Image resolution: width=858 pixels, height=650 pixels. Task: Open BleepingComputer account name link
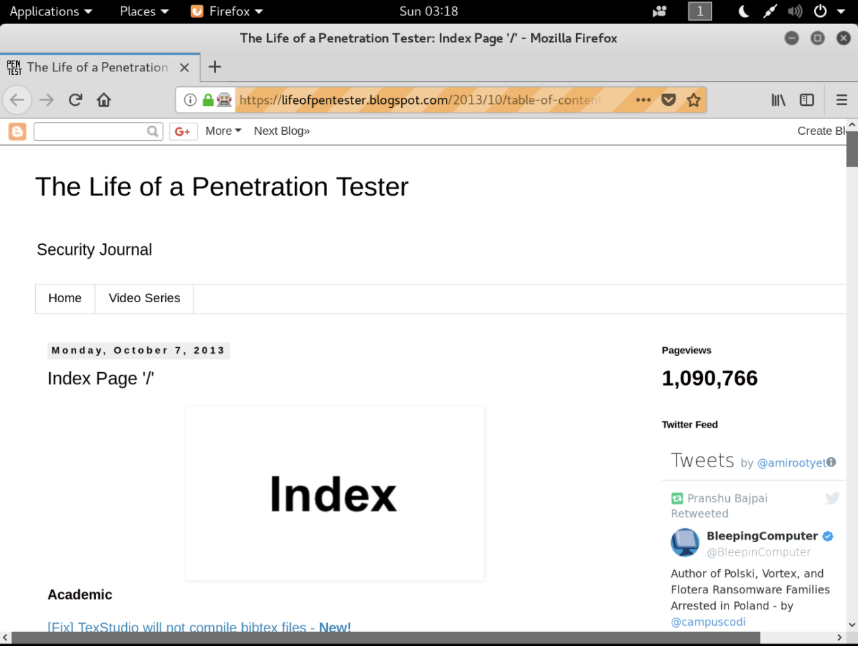click(x=762, y=535)
